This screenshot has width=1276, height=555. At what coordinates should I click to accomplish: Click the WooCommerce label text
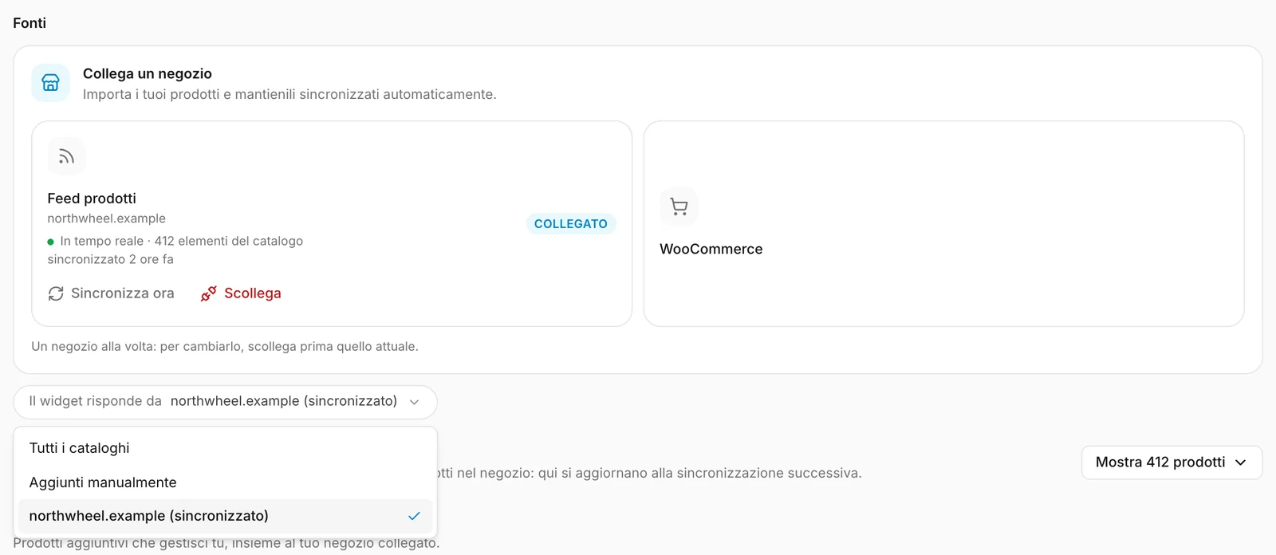point(711,249)
